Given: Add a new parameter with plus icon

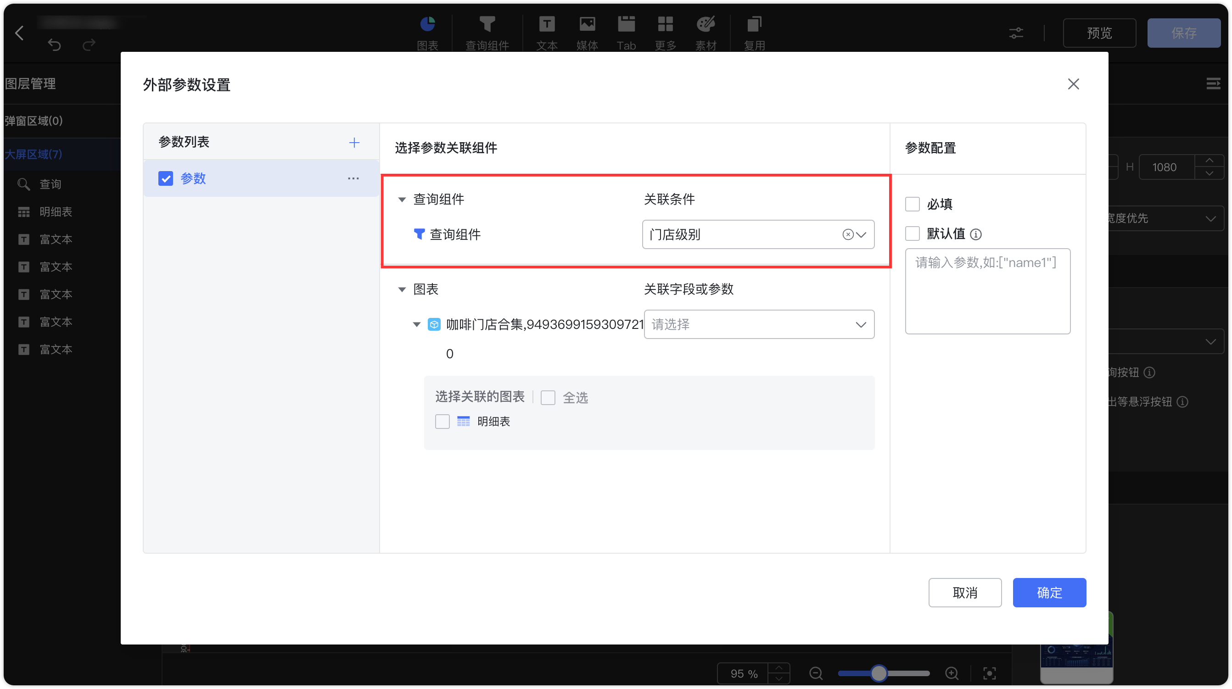Looking at the screenshot, I should tap(354, 142).
